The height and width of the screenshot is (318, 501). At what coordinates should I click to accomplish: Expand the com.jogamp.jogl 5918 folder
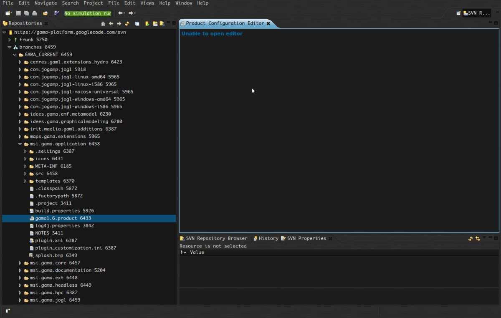[20, 70]
